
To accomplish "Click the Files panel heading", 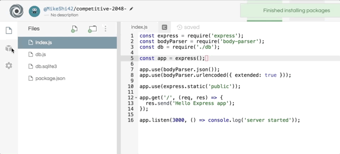I will tap(34, 29).
